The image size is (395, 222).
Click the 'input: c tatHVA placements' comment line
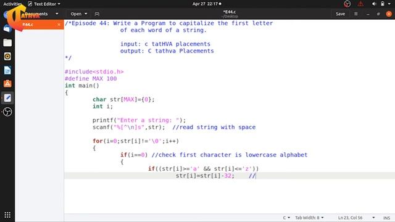(x=165, y=44)
